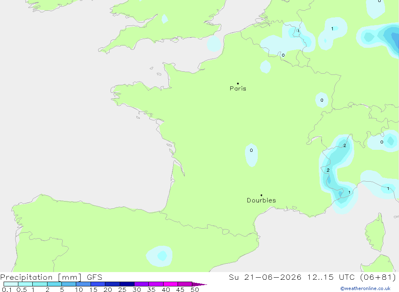Click the 0.5 legend scale value
399x292 pixels.
[x=22, y=290]
